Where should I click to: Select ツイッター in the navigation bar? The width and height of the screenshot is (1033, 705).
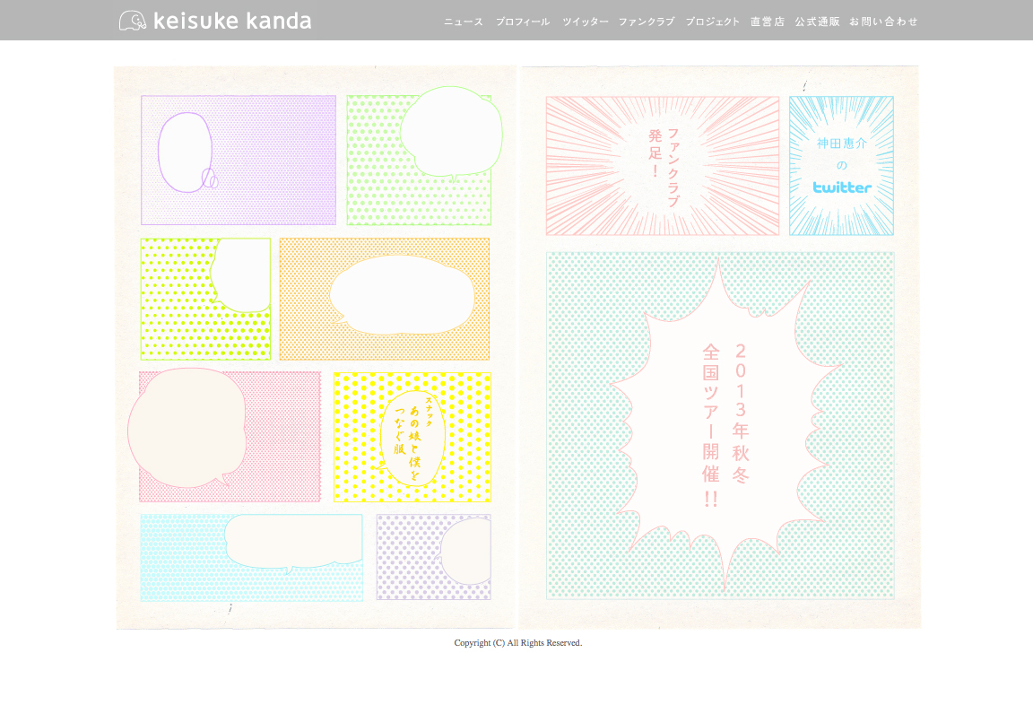(x=585, y=22)
